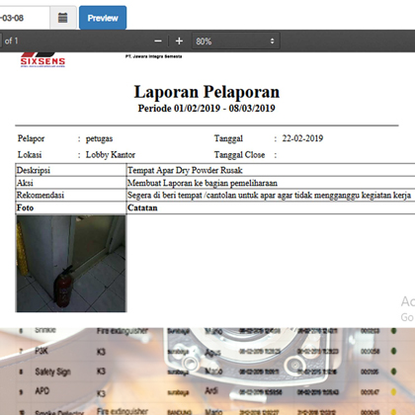The image size is (415, 415).
Task: Click the 'Laporan Pelaporan' report title
Action: 207,92
